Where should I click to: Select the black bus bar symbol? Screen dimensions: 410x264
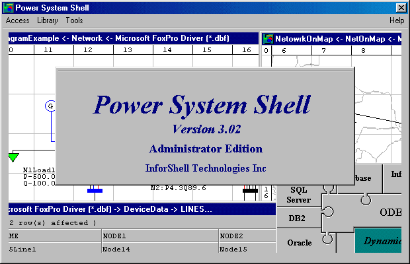[250, 191]
